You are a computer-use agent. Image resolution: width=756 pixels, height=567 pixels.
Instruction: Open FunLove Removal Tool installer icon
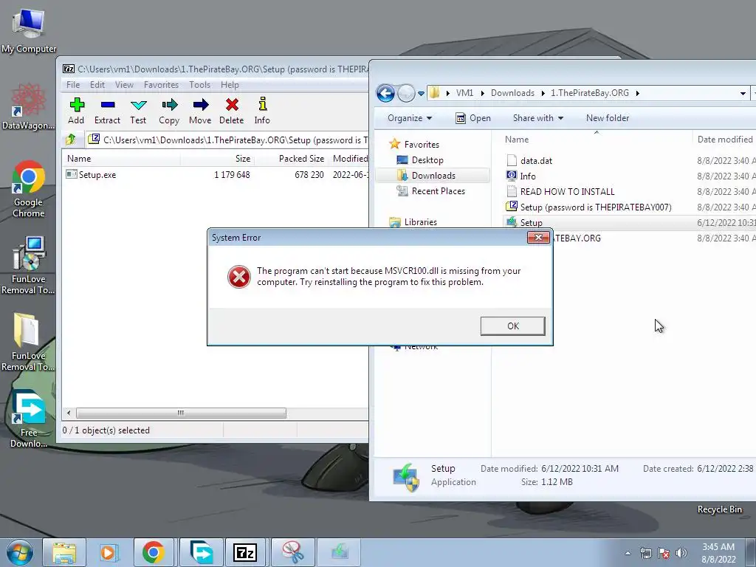point(28,265)
